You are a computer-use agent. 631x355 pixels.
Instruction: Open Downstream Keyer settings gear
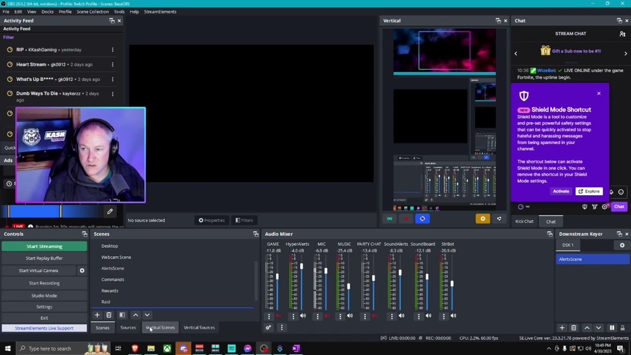pyautogui.click(x=622, y=245)
